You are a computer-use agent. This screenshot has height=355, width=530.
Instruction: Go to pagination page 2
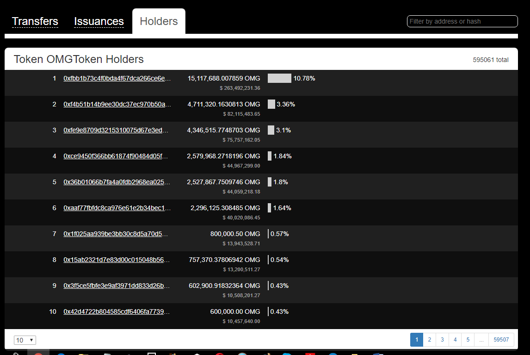pyautogui.click(x=430, y=340)
